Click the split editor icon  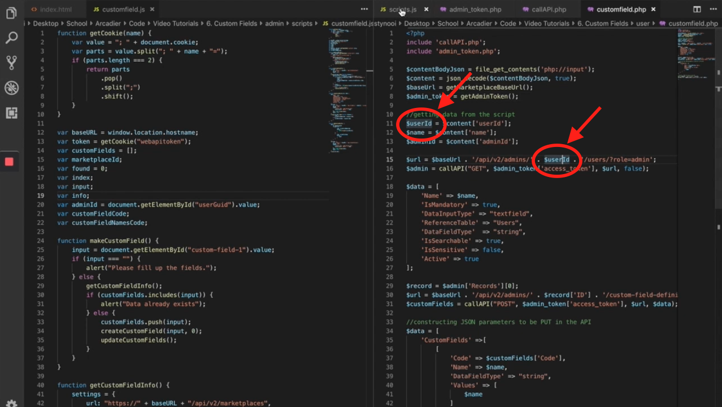click(697, 10)
